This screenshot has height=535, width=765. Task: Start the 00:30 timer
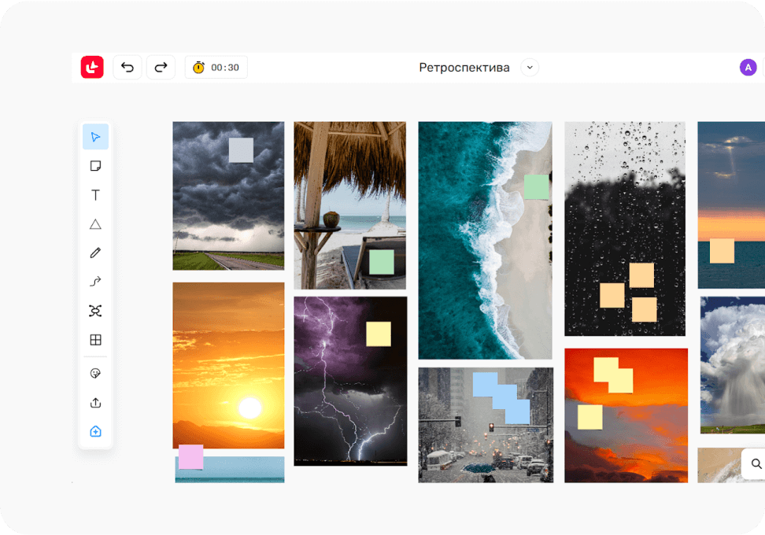[216, 68]
